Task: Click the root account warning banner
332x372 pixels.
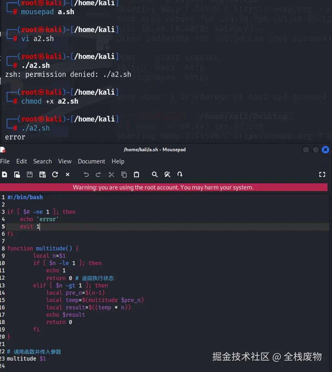Action: click(x=164, y=187)
